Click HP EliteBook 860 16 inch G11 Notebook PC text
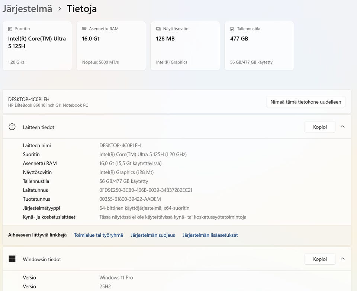Screen dimensions: 357x291 pyautogui.click(x=48, y=105)
